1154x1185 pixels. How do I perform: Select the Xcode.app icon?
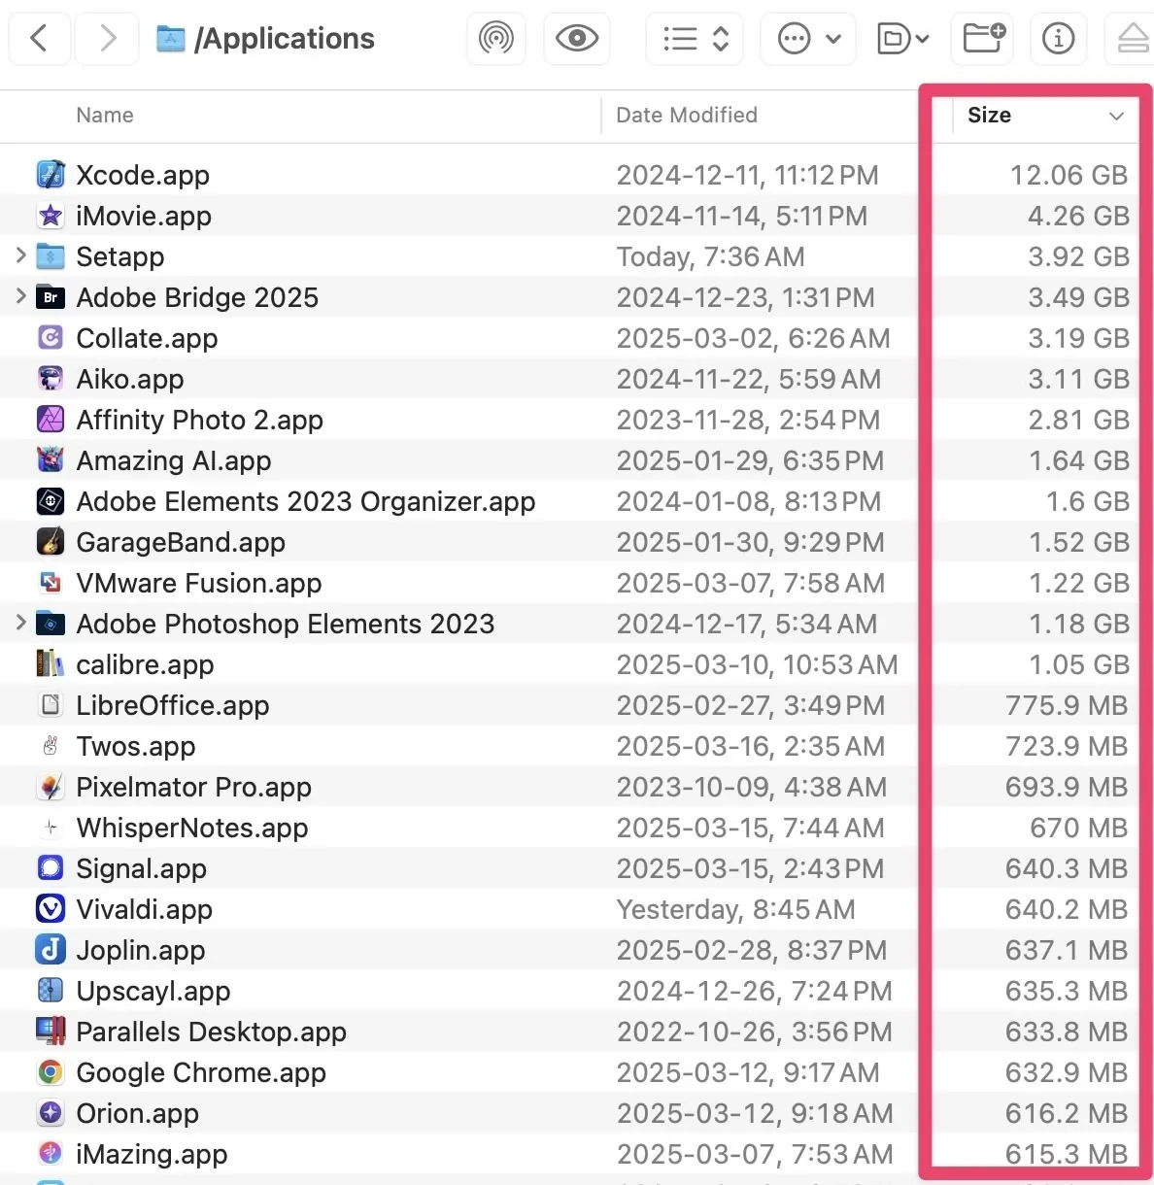point(51,175)
